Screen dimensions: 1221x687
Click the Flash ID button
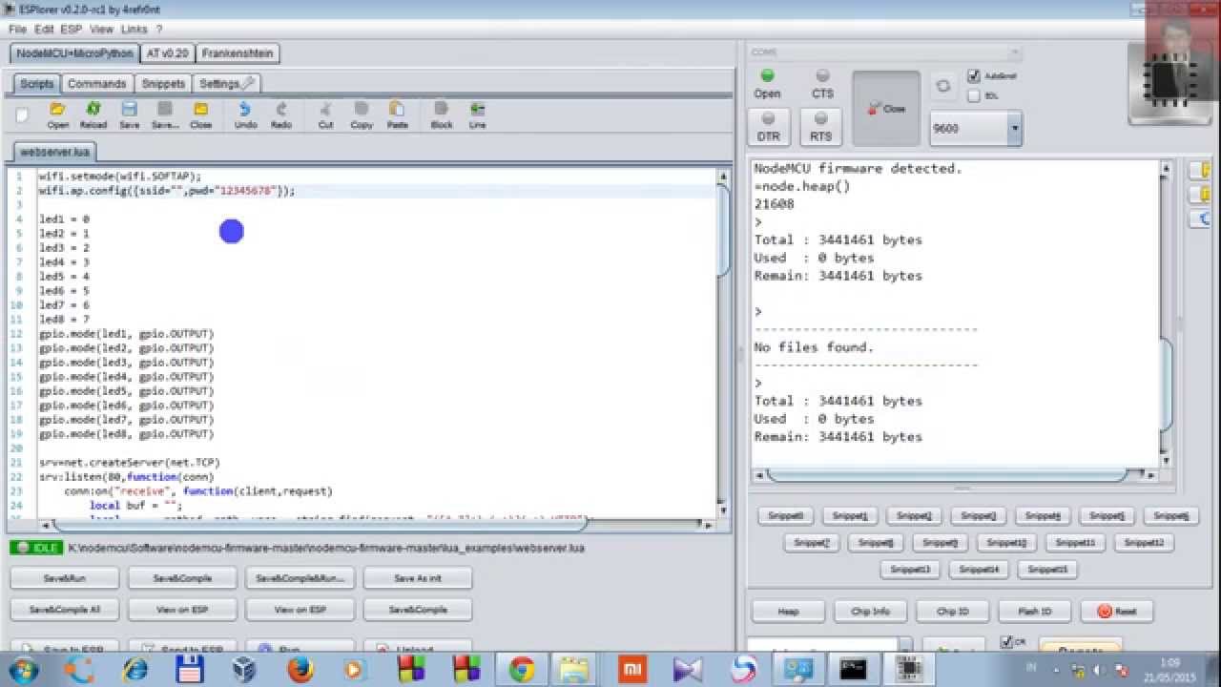[1034, 612]
